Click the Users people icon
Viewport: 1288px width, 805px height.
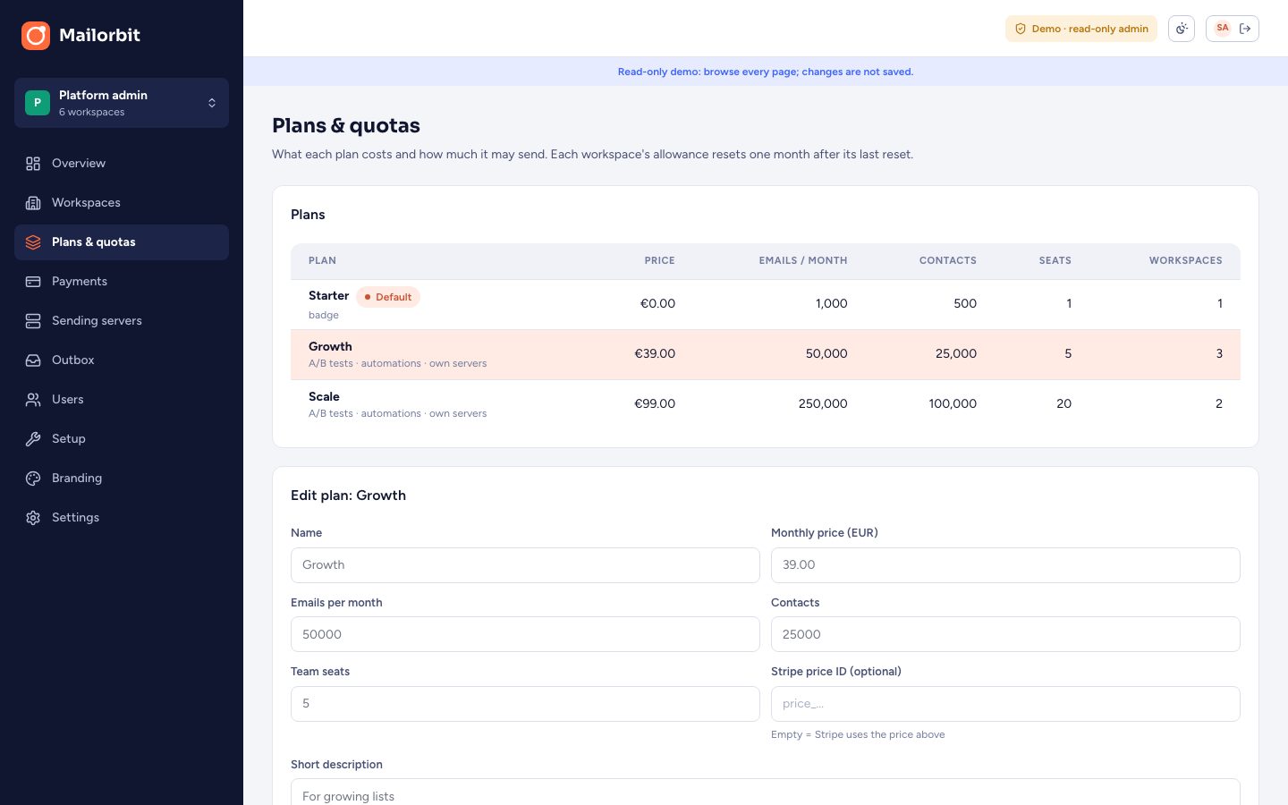click(x=33, y=400)
